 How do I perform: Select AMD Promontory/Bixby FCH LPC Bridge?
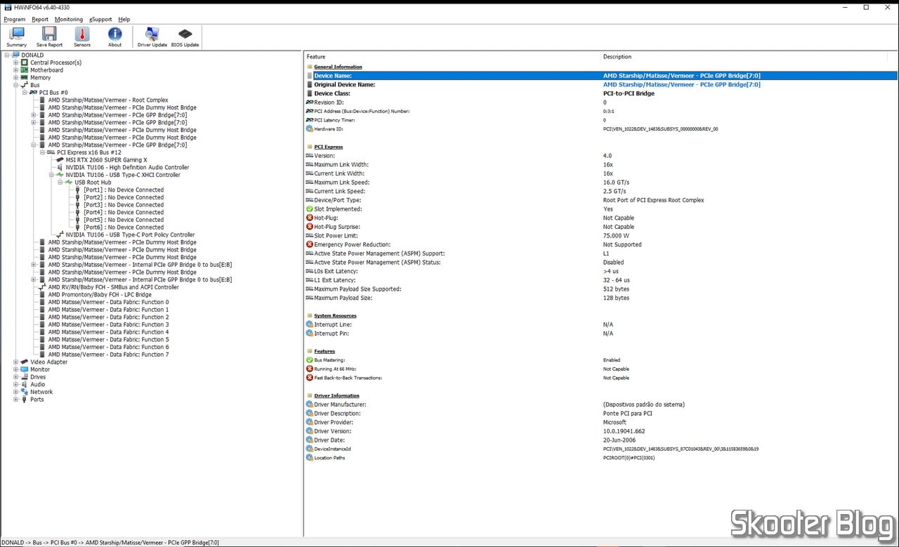[100, 295]
